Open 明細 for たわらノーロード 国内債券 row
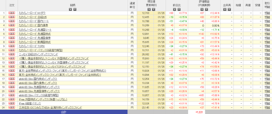272x114 pixels. [267, 25]
